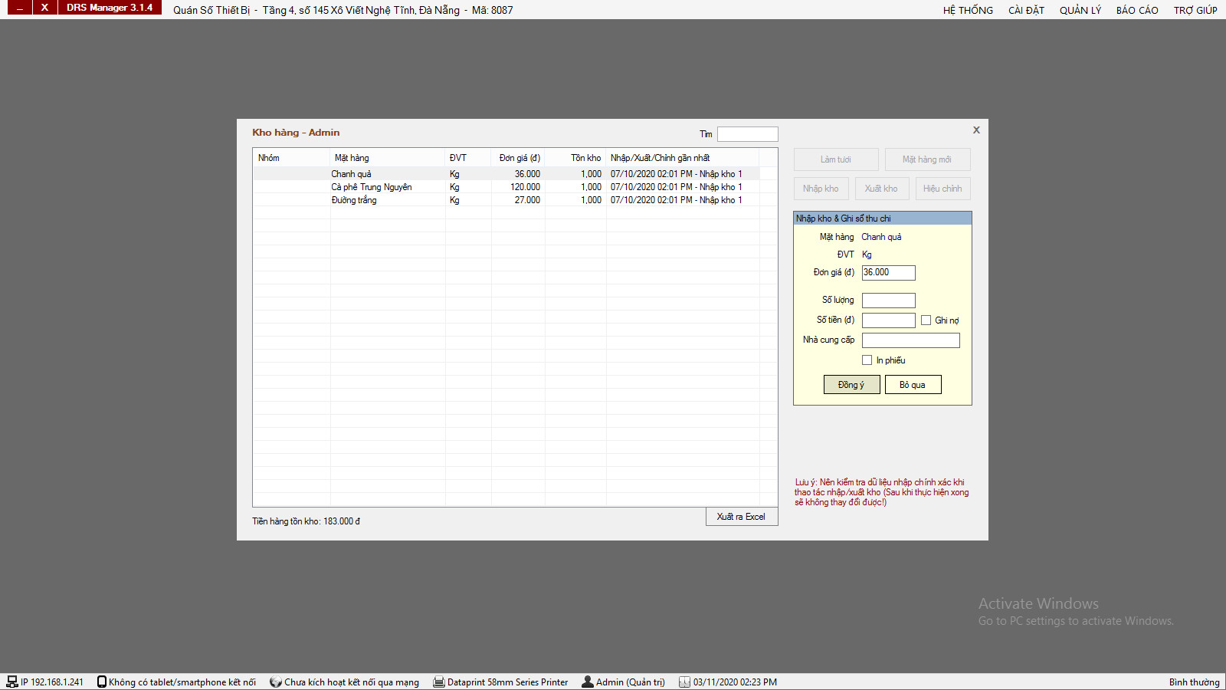Viewport: 1226px width, 690px height.
Task: Close the Kho hàng dialog
Action: 976,130
